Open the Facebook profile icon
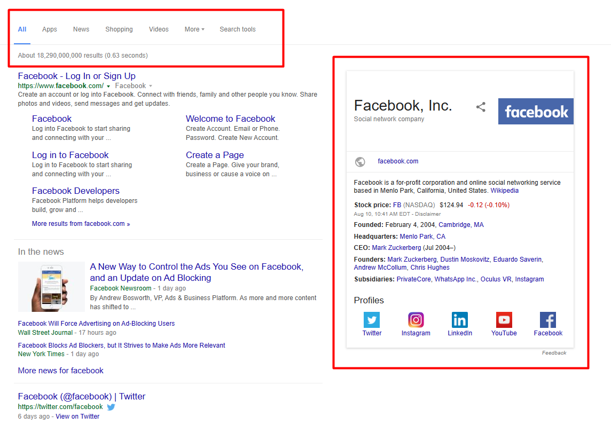Screen dimensions: 611x424 tap(548, 320)
